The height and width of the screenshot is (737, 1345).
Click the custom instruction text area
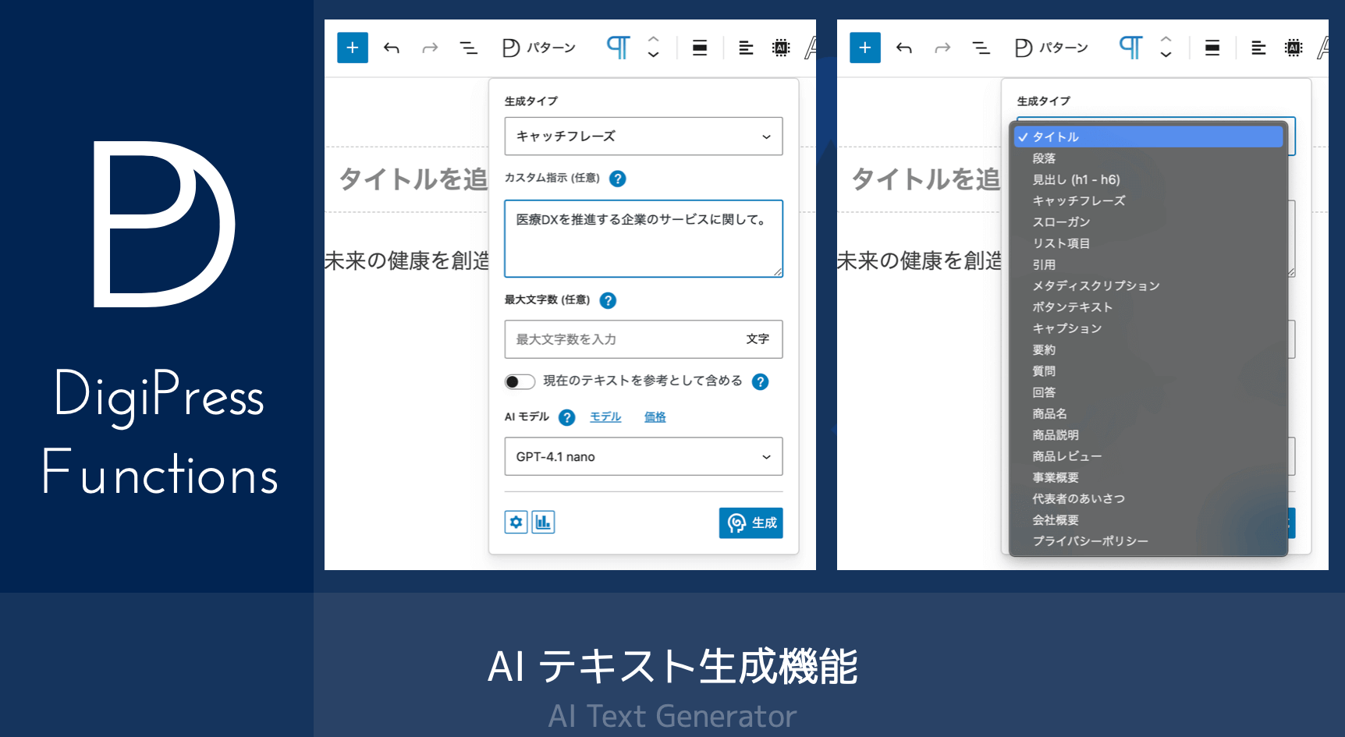tap(644, 239)
